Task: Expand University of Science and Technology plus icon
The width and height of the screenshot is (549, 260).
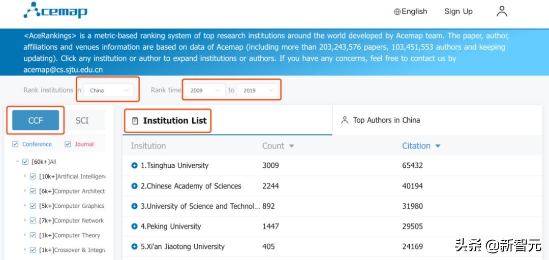Action: [134, 206]
